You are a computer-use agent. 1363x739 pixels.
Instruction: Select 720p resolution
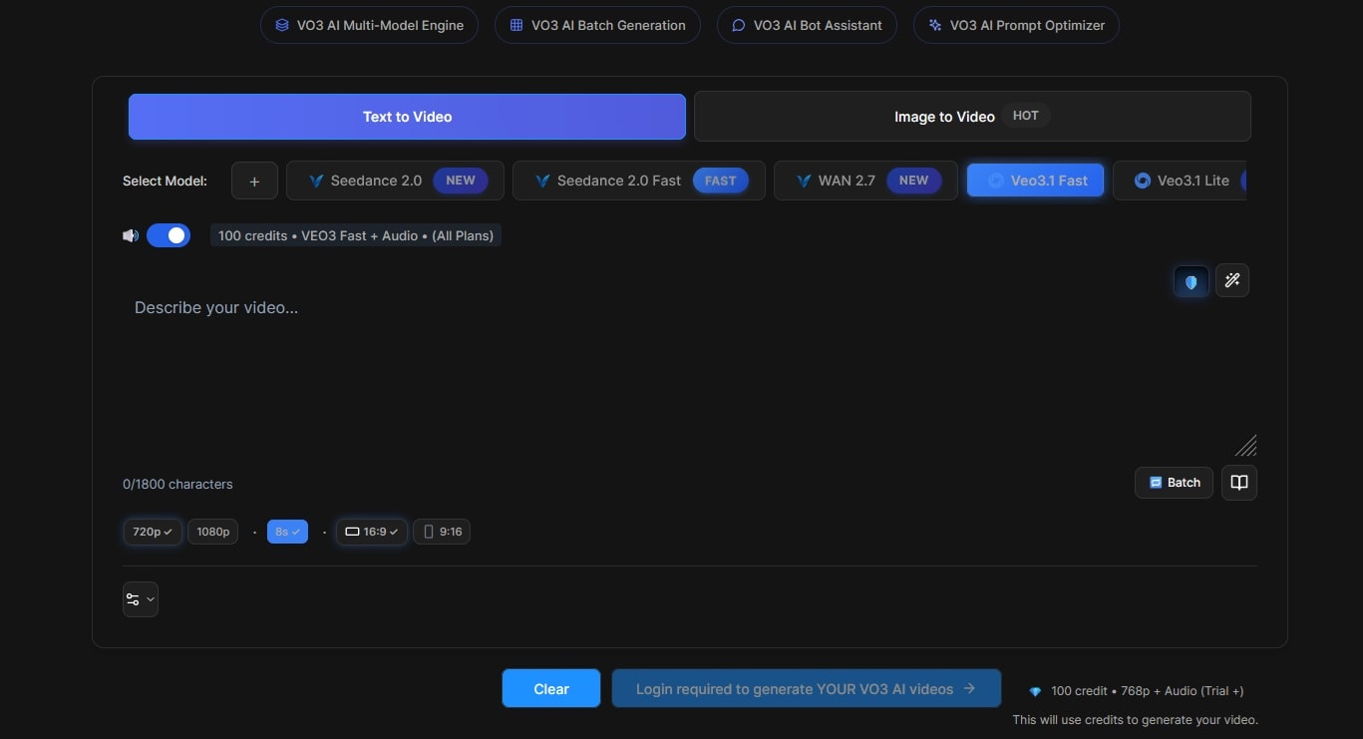click(x=153, y=532)
